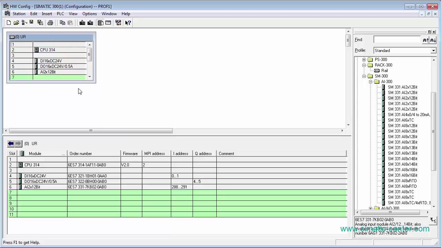Open the PLC menu

coord(60,14)
